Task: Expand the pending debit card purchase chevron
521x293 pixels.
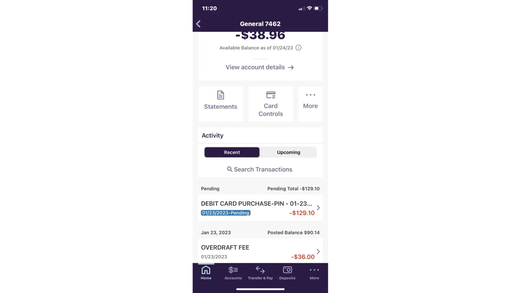Action: [318, 208]
